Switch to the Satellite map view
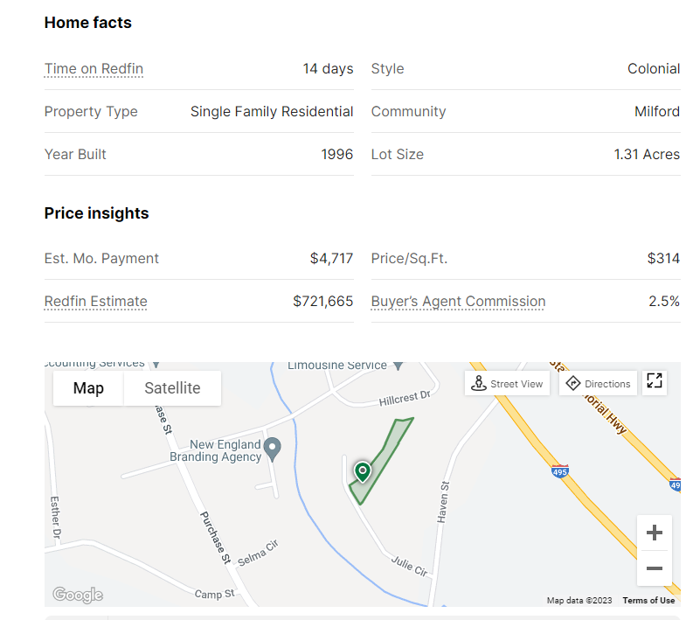Screen dimensions: 693x620 coord(172,388)
